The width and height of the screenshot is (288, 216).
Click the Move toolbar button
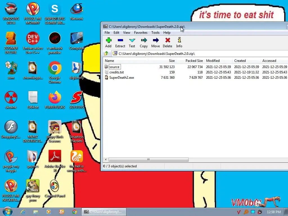point(156,42)
